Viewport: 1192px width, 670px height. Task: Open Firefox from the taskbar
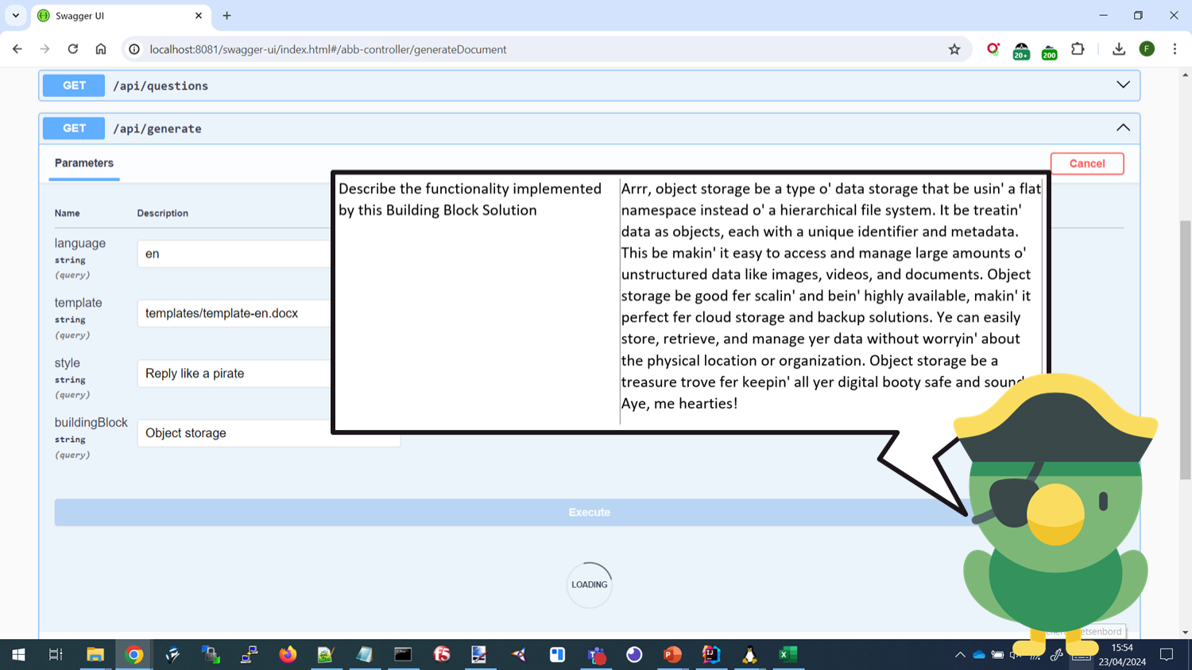tap(288, 654)
